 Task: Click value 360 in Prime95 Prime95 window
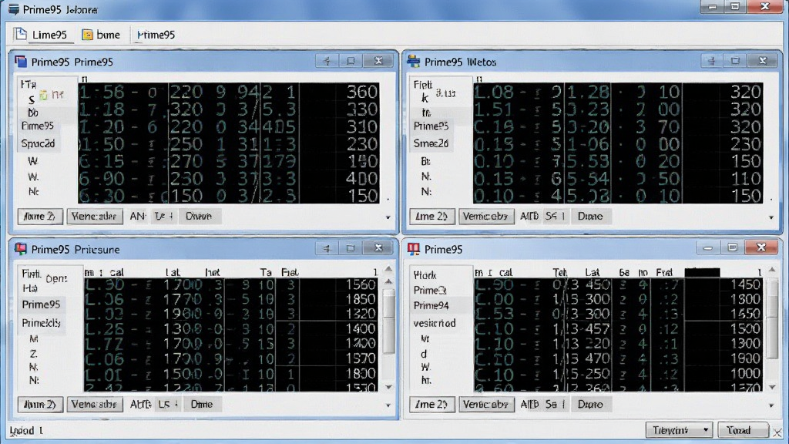(362, 92)
